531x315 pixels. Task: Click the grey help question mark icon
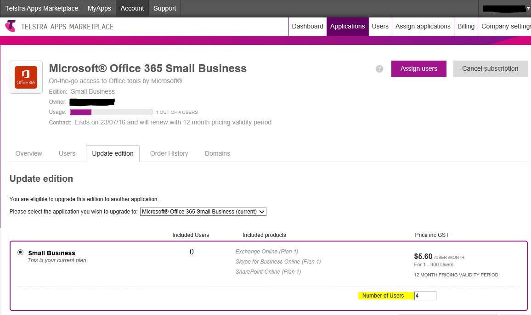[x=379, y=69]
